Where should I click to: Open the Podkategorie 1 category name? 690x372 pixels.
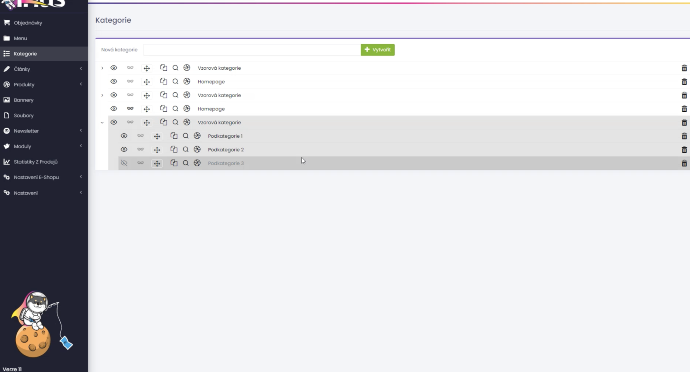(x=225, y=136)
